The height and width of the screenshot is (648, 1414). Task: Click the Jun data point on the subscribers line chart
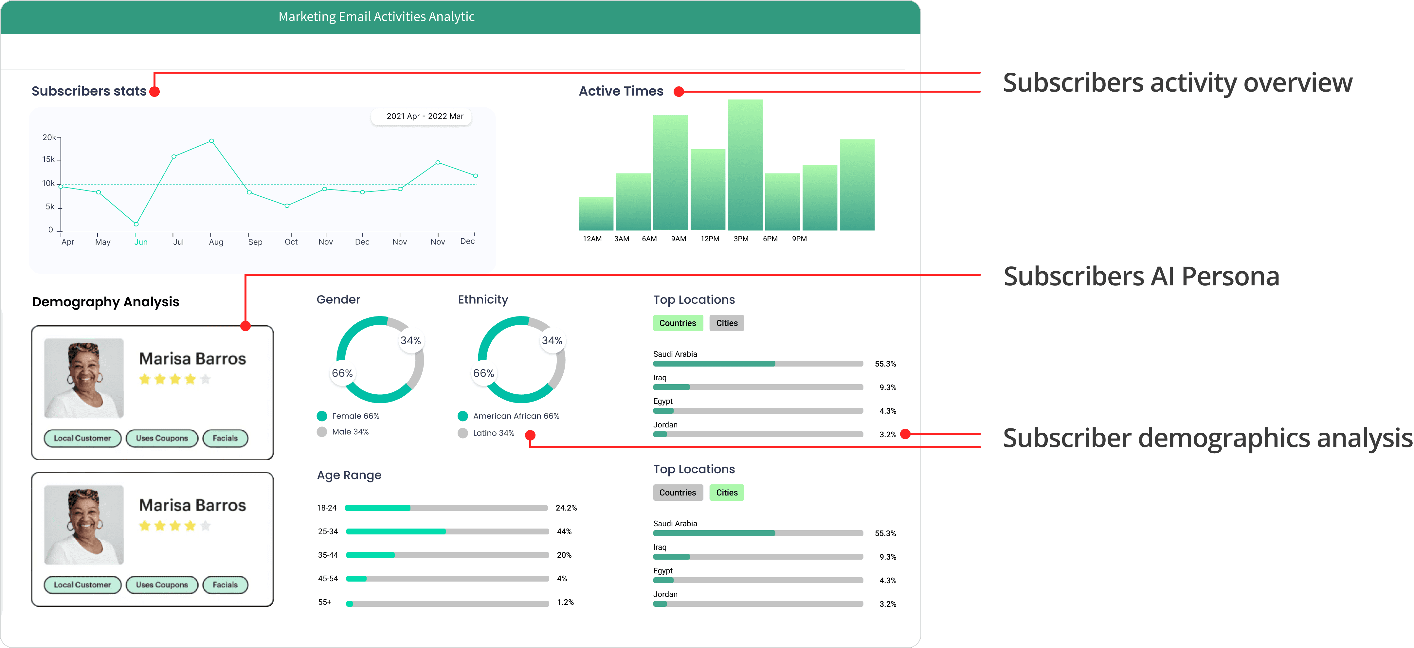pos(136,224)
